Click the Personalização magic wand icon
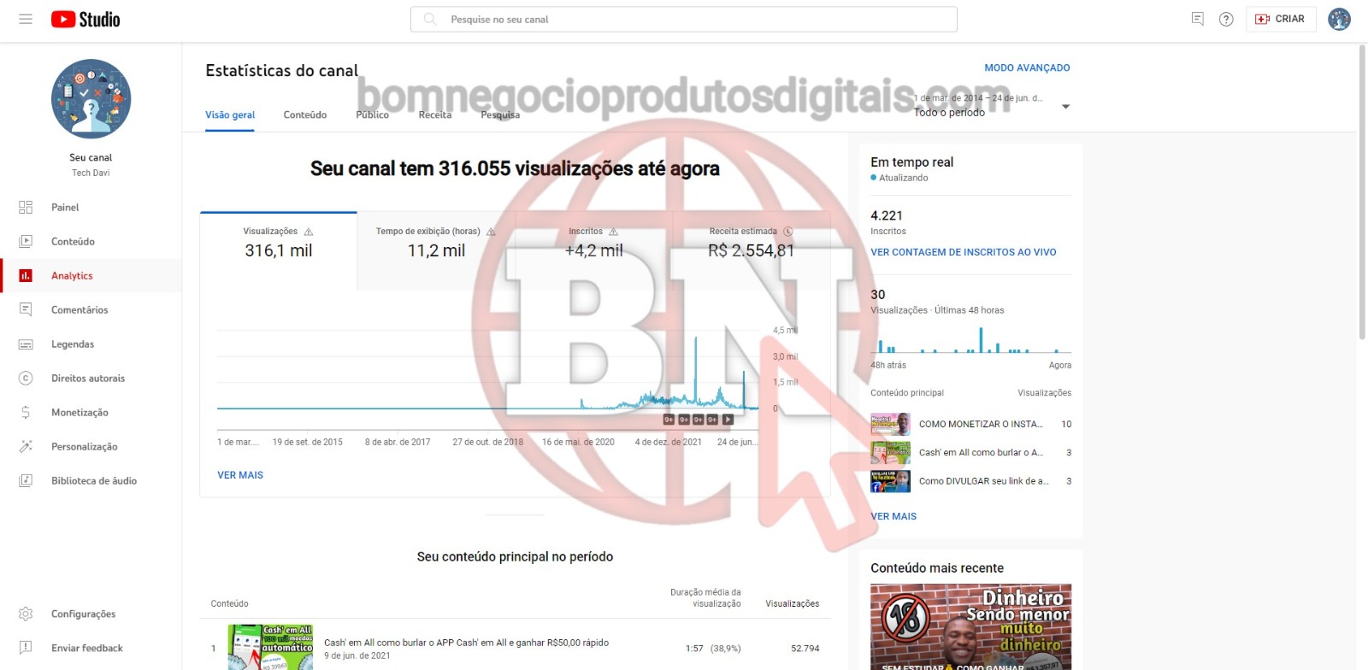The image size is (1368, 670). [x=26, y=447]
